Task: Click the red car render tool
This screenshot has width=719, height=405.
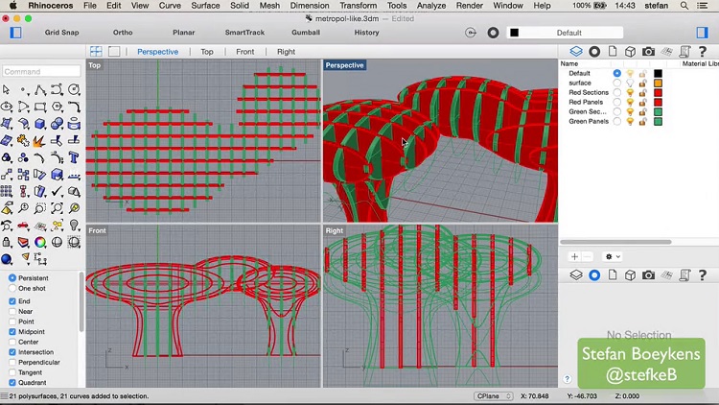Action: [x=23, y=226]
